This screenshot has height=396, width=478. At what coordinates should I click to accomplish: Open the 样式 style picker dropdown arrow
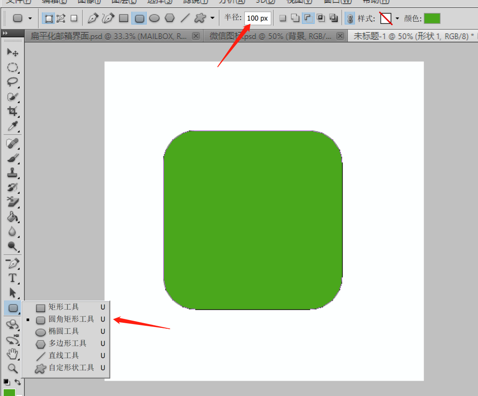tap(397, 18)
